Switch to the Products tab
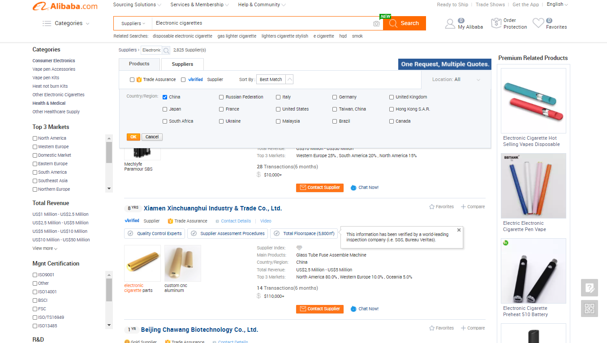This screenshot has width=607, height=343. tap(139, 64)
